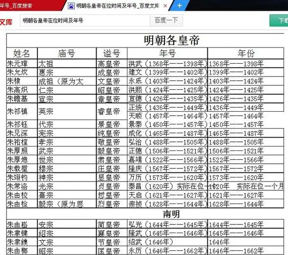The image size is (288, 255).
Task: Select the name cell 朱见深
Action: [x=22, y=133]
